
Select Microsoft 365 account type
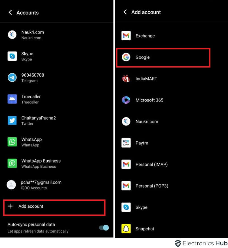(x=171, y=100)
